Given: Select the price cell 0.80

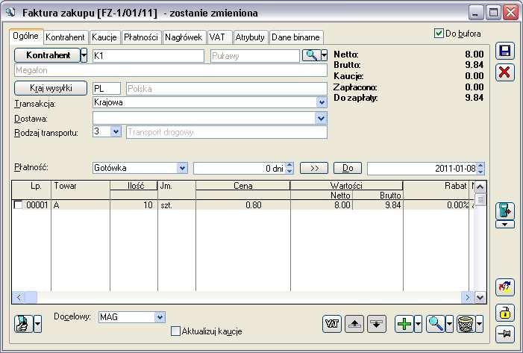Looking at the screenshot, I should coord(242,205).
